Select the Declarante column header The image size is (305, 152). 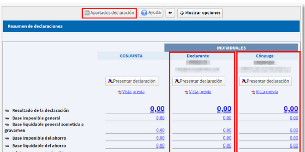198,56
